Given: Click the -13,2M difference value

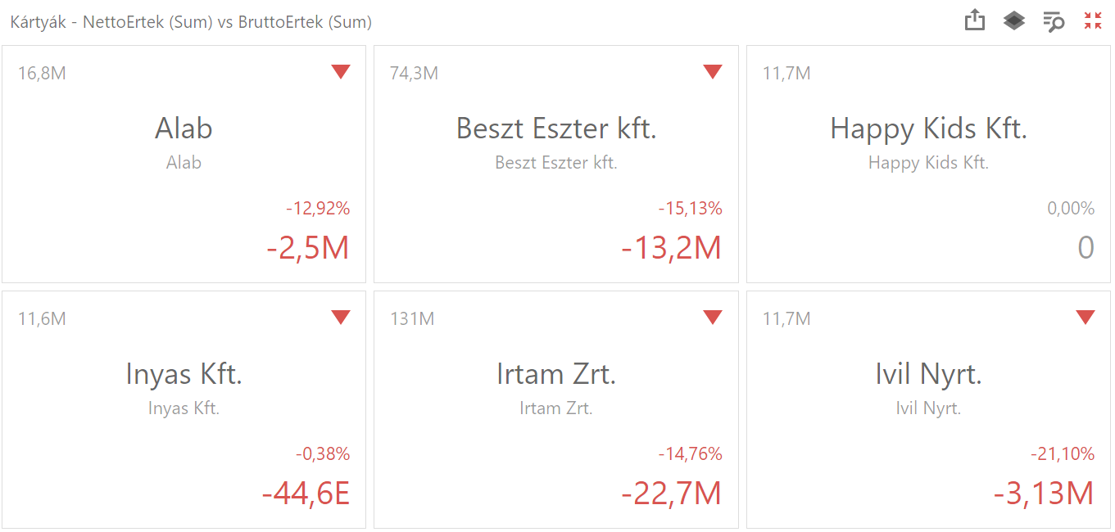Looking at the screenshot, I should pyautogui.click(x=671, y=248).
